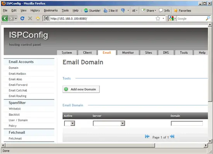Click the Domain filter text field
Image resolution: width=213 pixels, height=154 pixels.
click(x=187, y=123)
